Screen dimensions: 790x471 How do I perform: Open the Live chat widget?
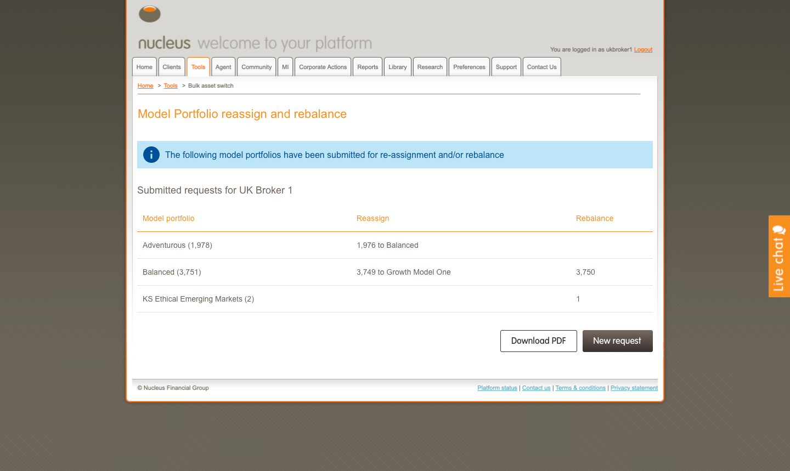point(779,256)
